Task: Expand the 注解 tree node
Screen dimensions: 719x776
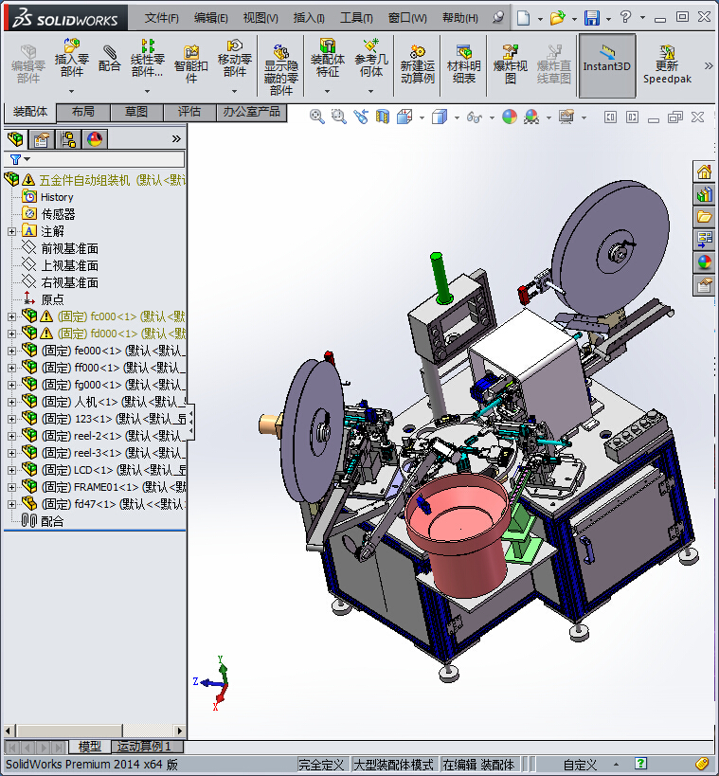Action: (x=12, y=231)
